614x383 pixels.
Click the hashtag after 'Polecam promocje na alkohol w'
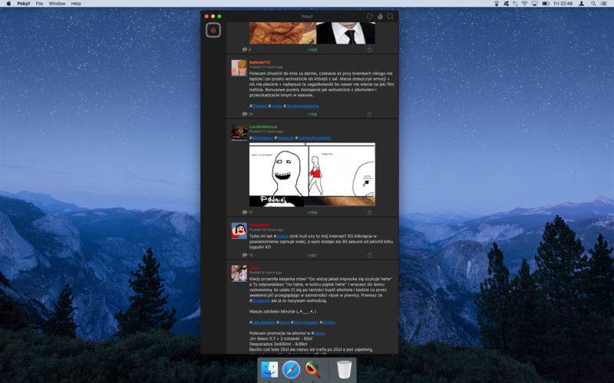pos(319,333)
